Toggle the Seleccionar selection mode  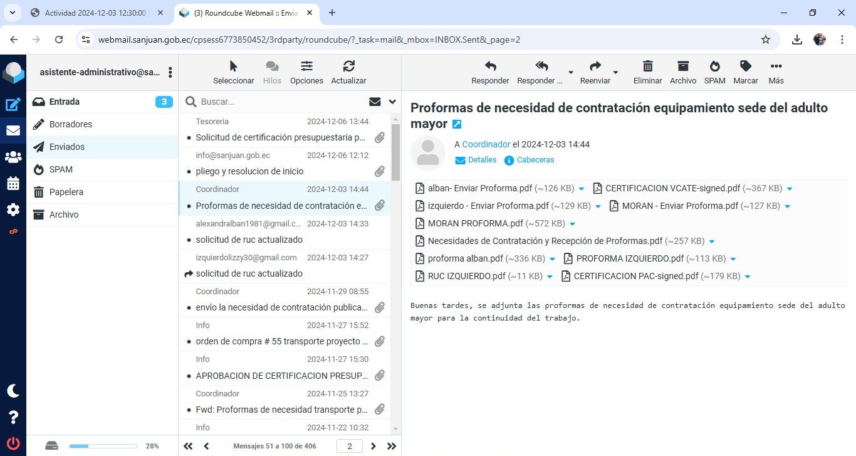point(233,72)
